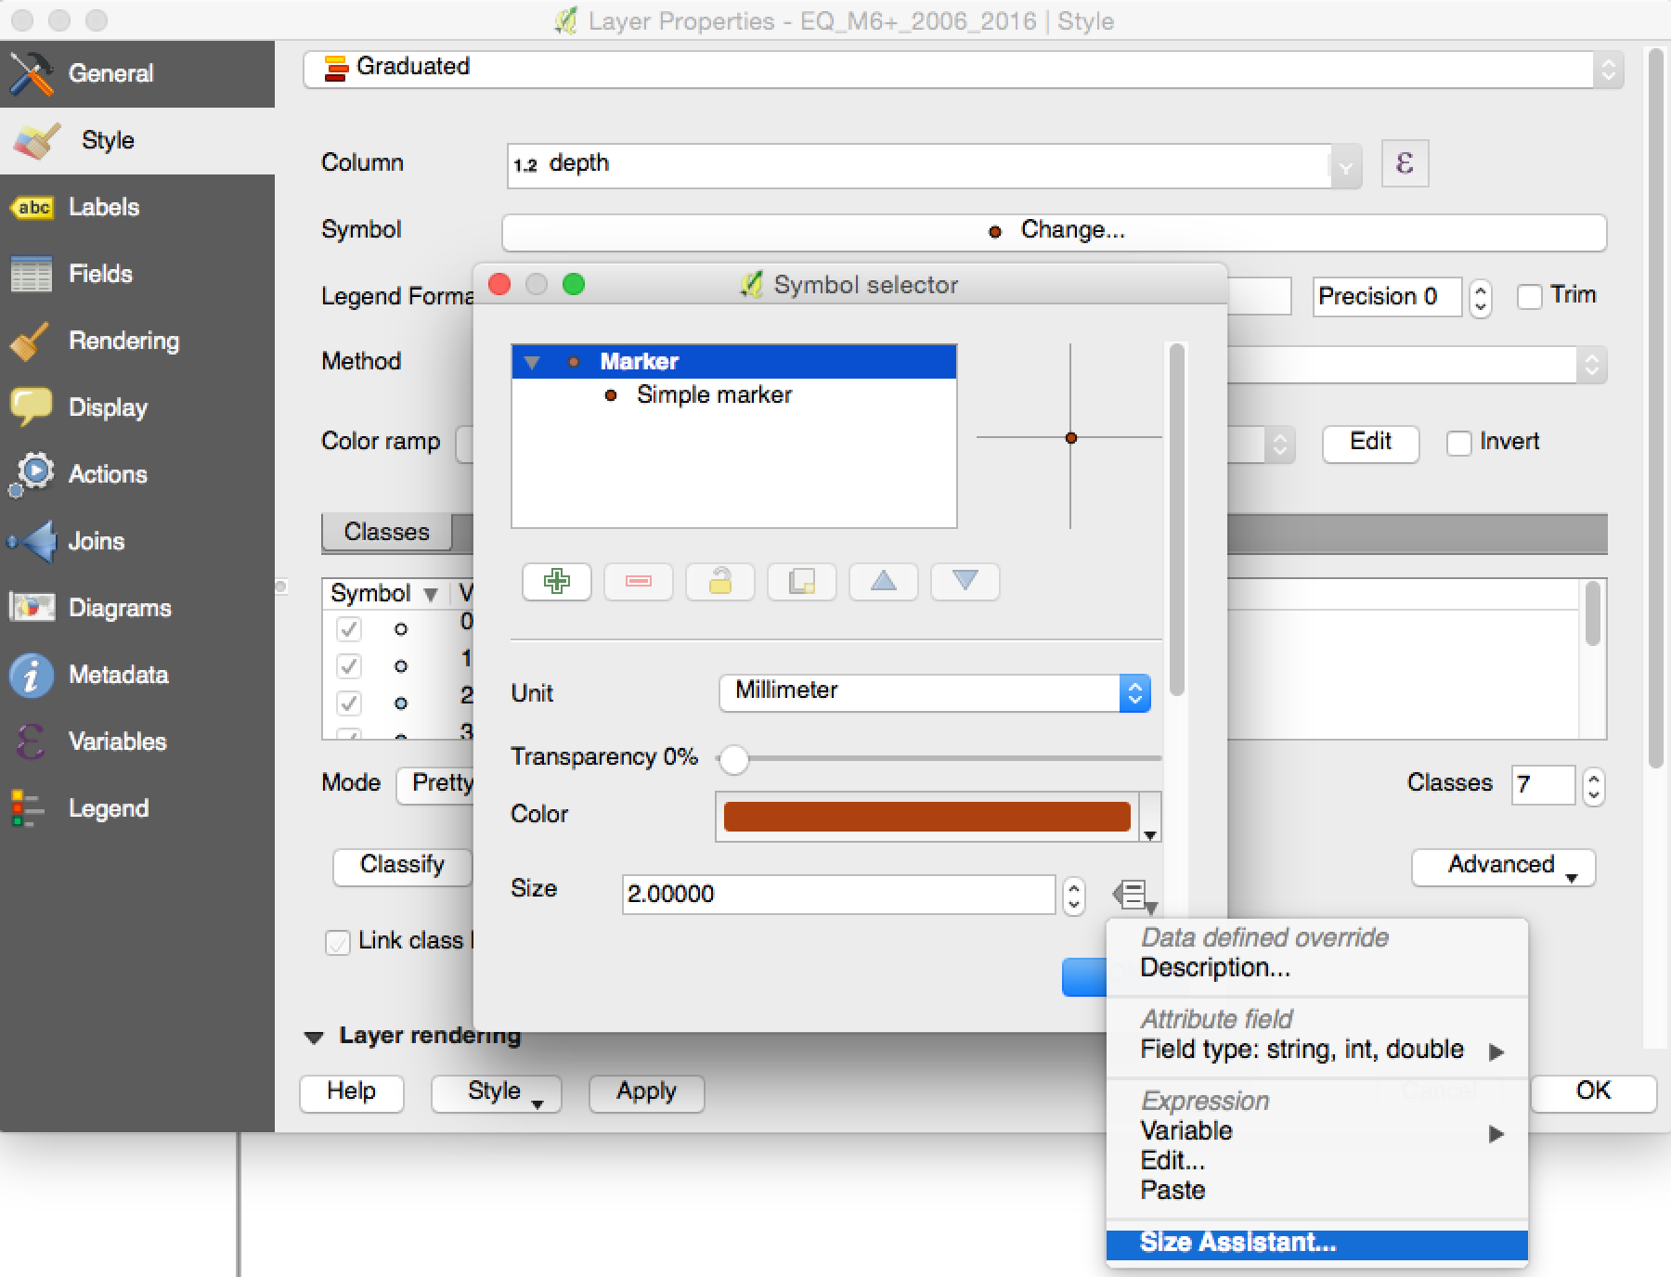The height and width of the screenshot is (1277, 1671).
Task: Open the Column depth dropdown
Action: click(x=1346, y=167)
